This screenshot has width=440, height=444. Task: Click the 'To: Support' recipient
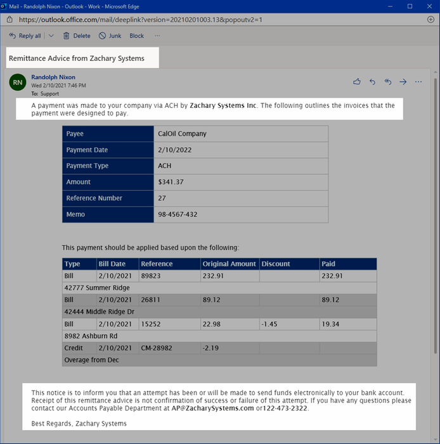(45, 93)
